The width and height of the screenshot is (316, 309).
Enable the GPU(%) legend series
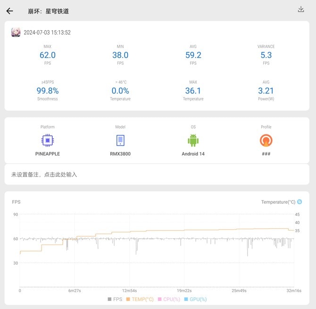[195, 299]
